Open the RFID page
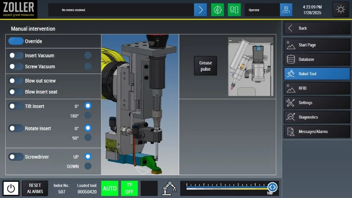The image size is (352, 198). (317, 88)
